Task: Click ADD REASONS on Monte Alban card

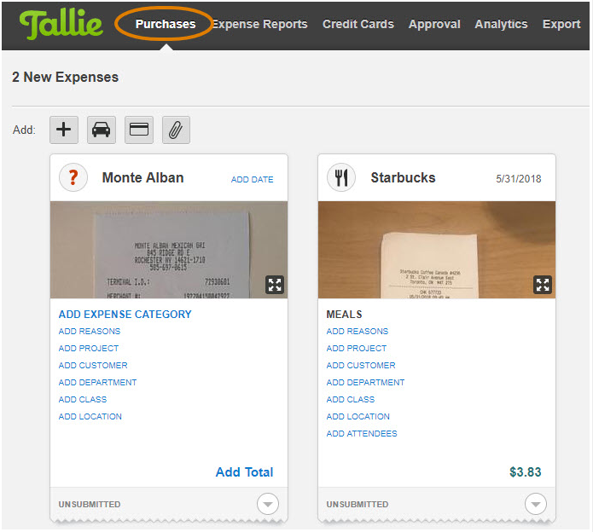Action: point(90,332)
